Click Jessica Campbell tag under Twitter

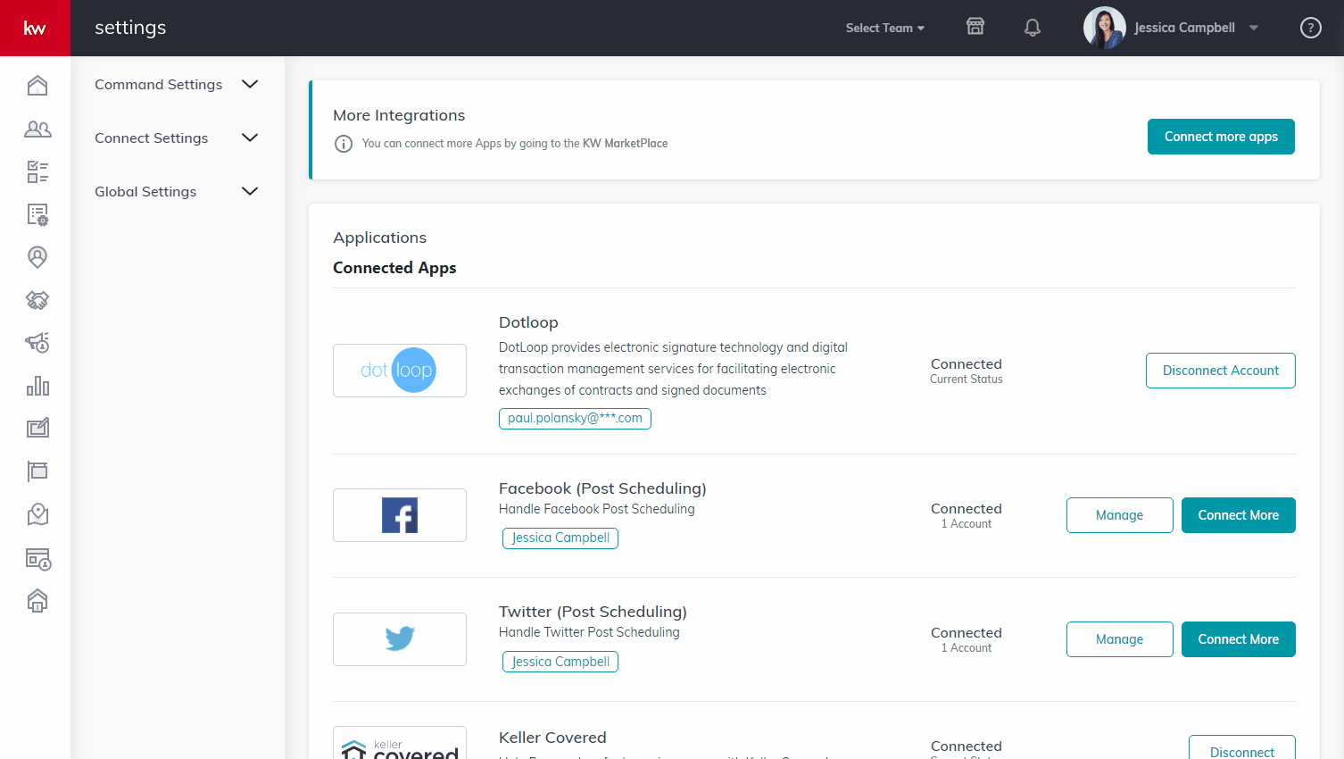coord(560,662)
